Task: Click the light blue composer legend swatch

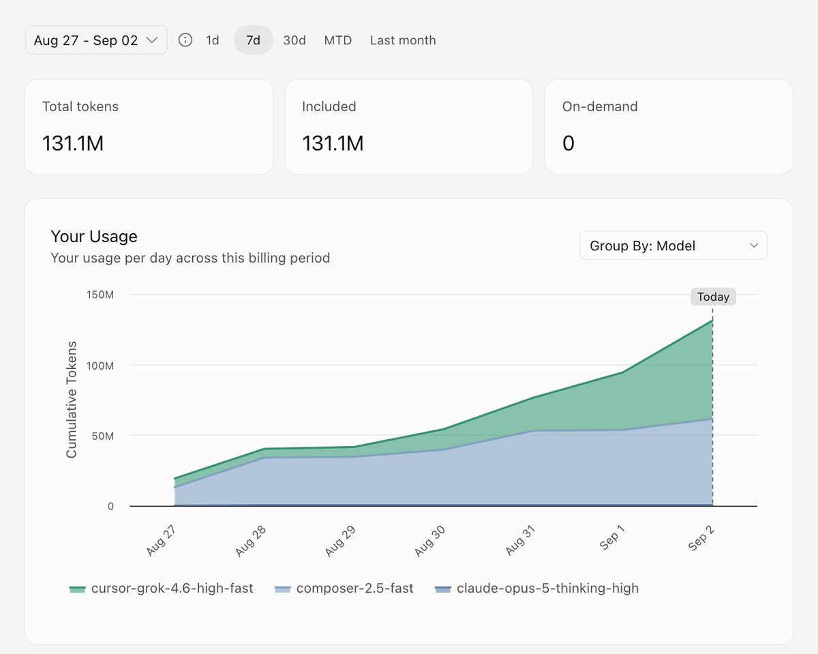Action: tap(282, 589)
